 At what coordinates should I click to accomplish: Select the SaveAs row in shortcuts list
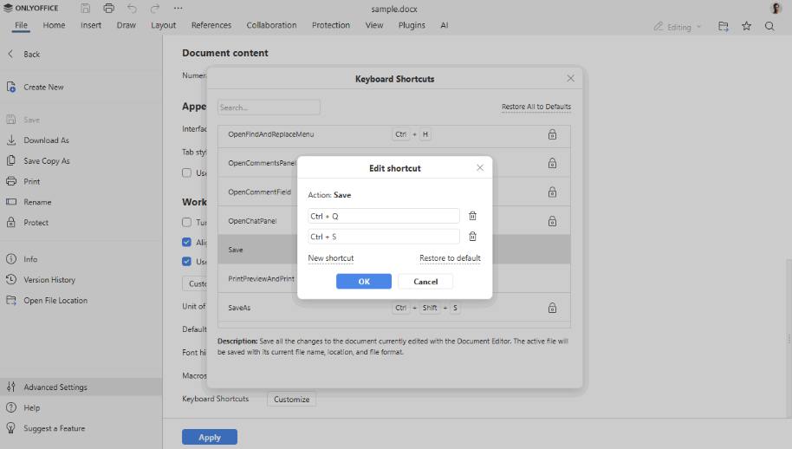coord(394,308)
